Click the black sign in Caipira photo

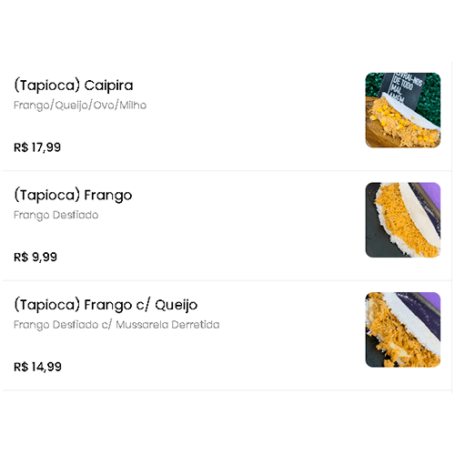pos(402,86)
